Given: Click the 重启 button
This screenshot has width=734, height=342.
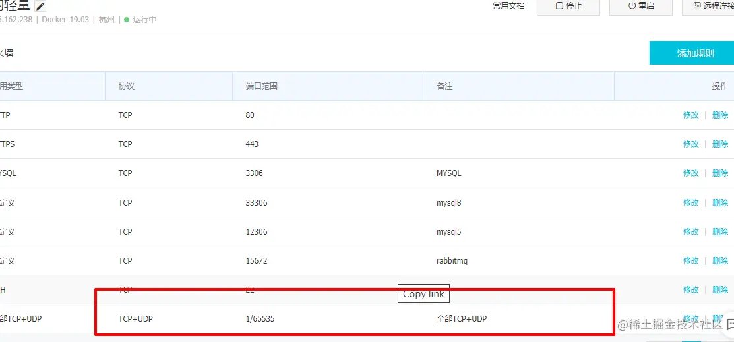Looking at the screenshot, I should click(x=641, y=6).
